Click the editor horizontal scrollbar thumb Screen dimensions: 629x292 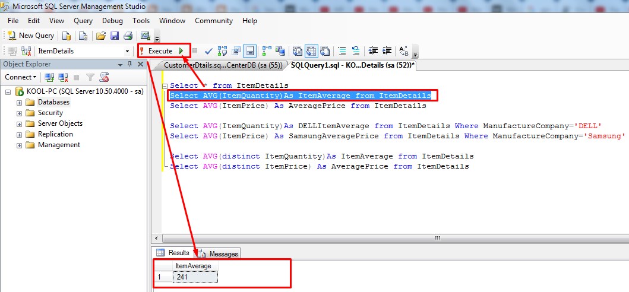click(x=438, y=238)
